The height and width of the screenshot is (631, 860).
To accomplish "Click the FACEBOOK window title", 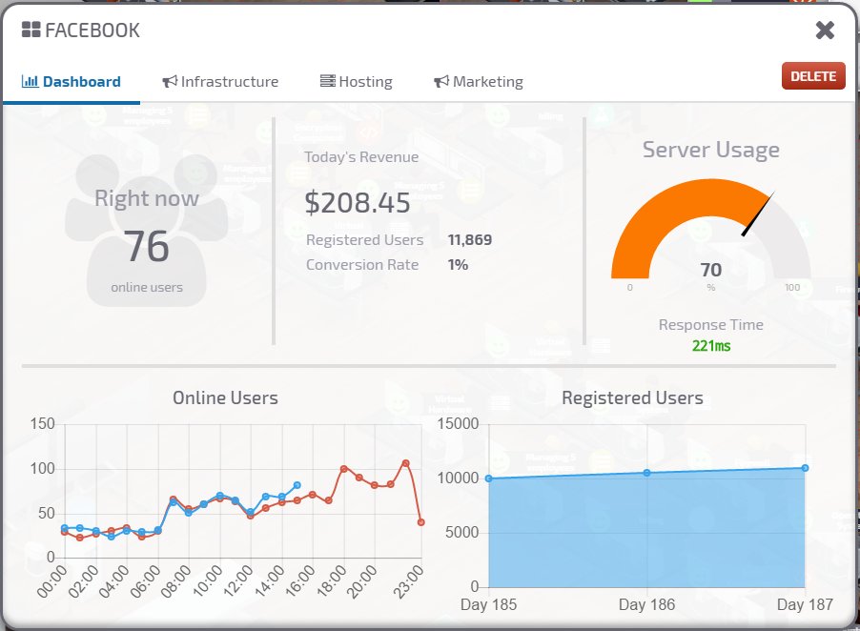I will click(92, 31).
